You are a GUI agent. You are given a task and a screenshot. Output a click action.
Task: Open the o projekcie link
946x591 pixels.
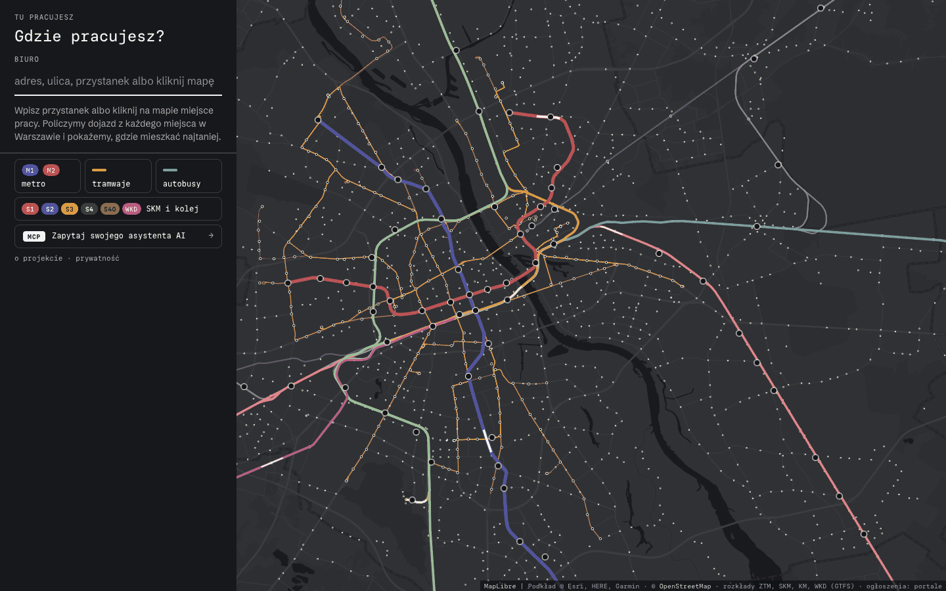39,258
